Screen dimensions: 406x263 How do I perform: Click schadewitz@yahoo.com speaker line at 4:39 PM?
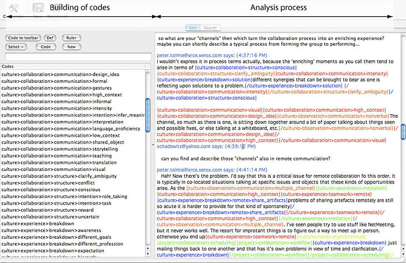(206, 147)
